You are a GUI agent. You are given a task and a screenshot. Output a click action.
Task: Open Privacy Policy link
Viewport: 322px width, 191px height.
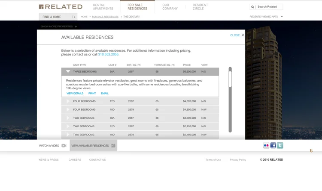pyautogui.click(x=238, y=160)
